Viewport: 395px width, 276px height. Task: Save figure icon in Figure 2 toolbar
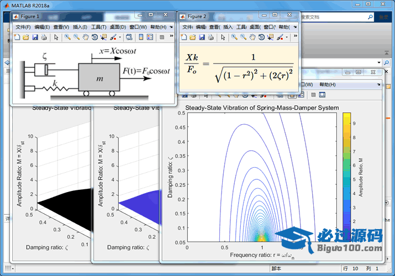(202, 37)
